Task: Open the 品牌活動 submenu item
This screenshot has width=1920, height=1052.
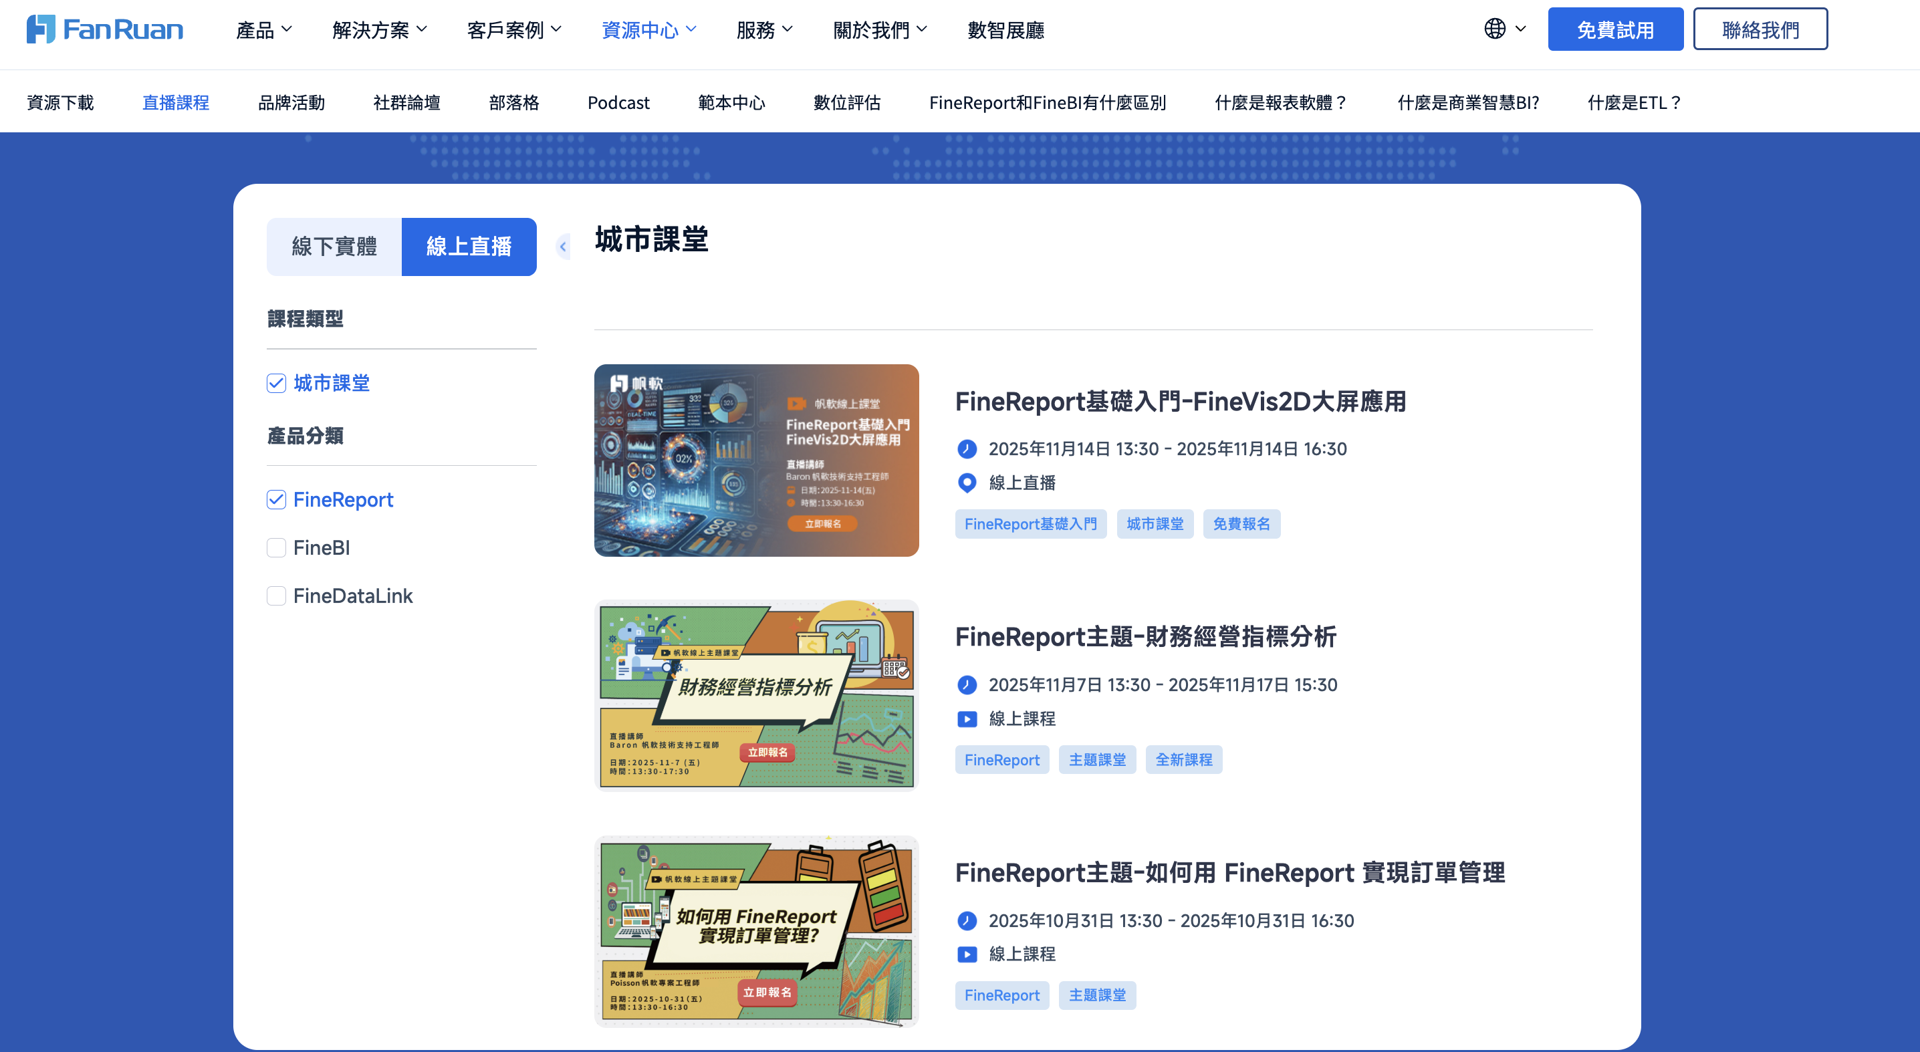Action: click(x=291, y=103)
